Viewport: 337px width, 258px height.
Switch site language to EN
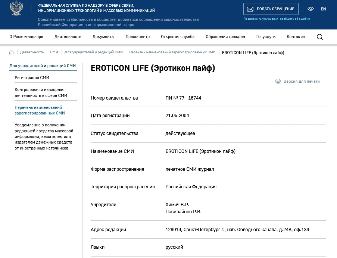[x=323, y=9]
